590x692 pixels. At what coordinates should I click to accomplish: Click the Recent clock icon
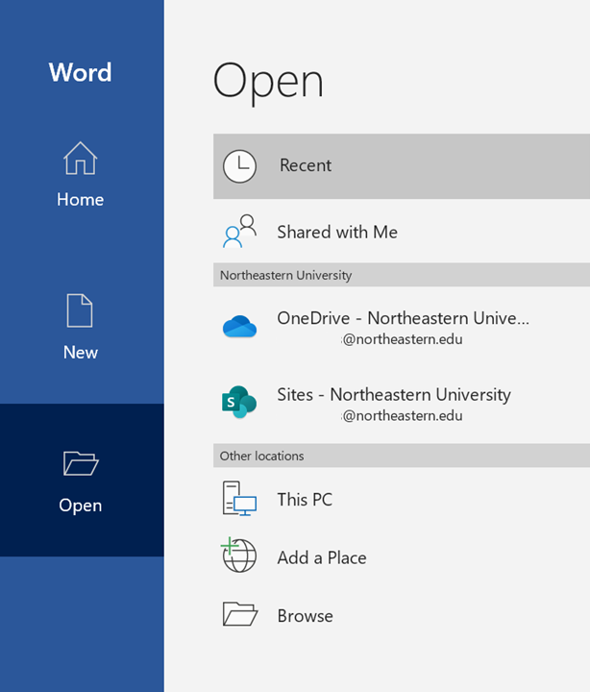tap(239, 166)
